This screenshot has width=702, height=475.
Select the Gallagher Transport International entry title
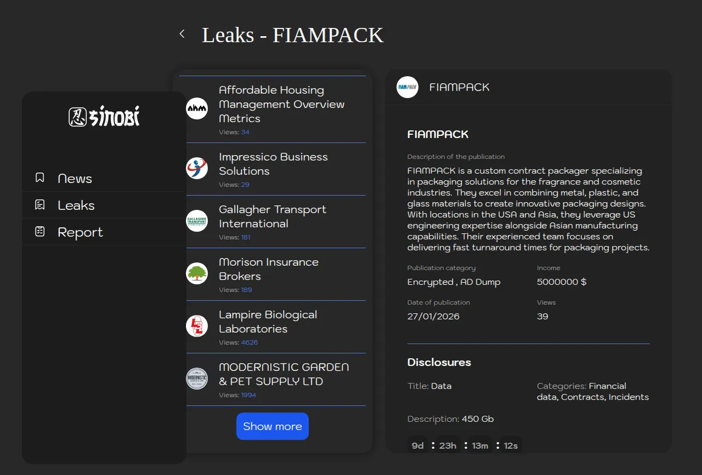click(x=273, y=216)
